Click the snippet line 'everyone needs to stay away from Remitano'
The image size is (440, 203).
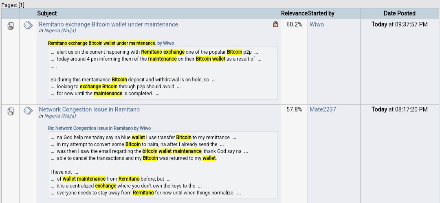[x=145, y=193]
